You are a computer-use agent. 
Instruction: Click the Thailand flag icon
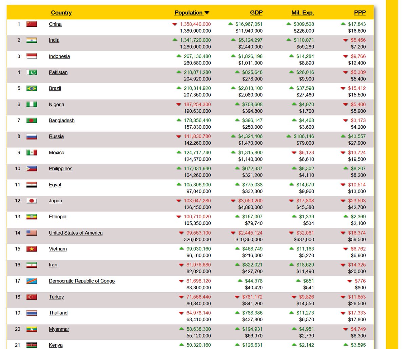coord(32,313)
